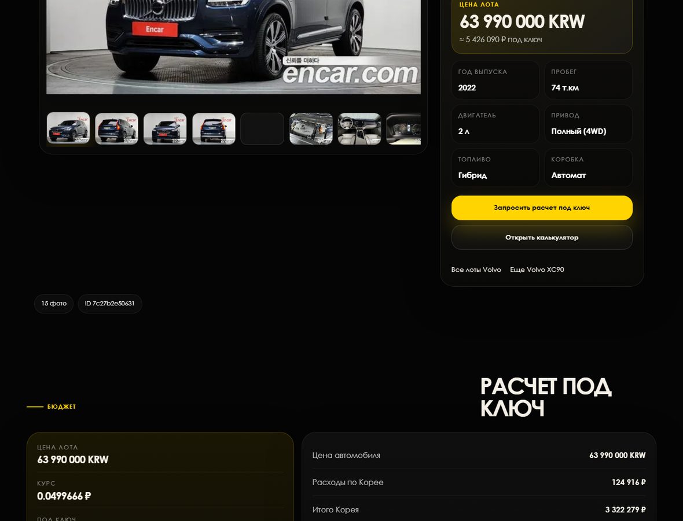Click the '15 фото' badge

click(x=54, y=304)
